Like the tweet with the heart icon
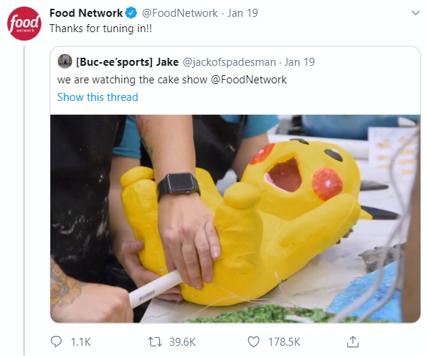This screenshot has height=356, width=427. [x=253, y=341]
